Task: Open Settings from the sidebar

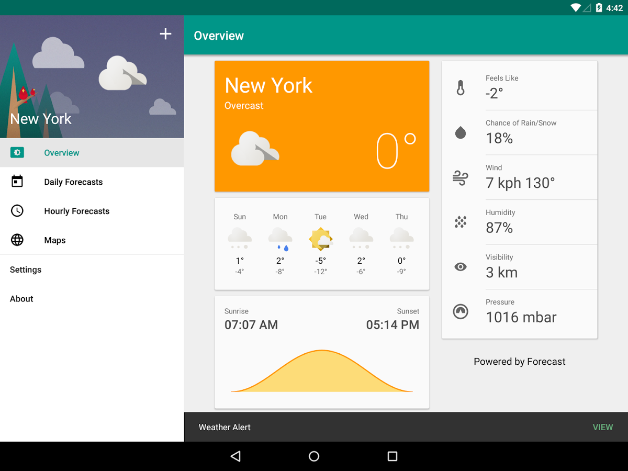Action: tap(25, 270)
